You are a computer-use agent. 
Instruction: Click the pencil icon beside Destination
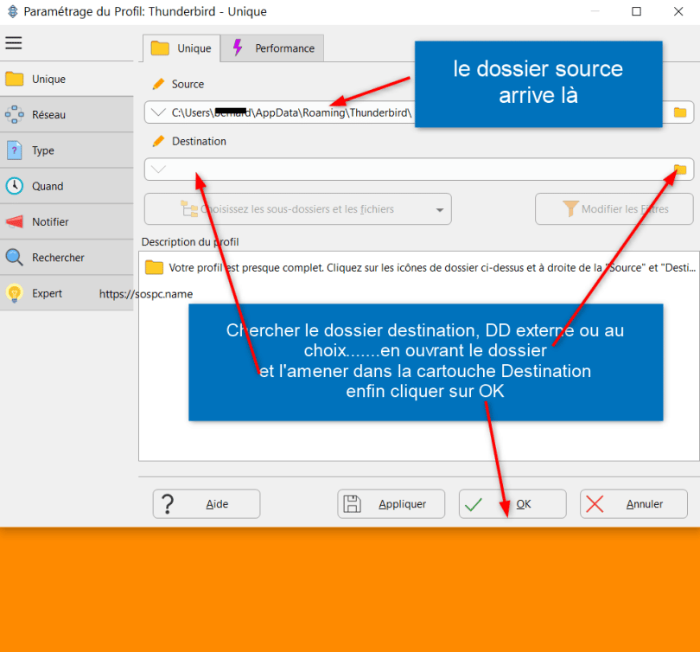158,141
